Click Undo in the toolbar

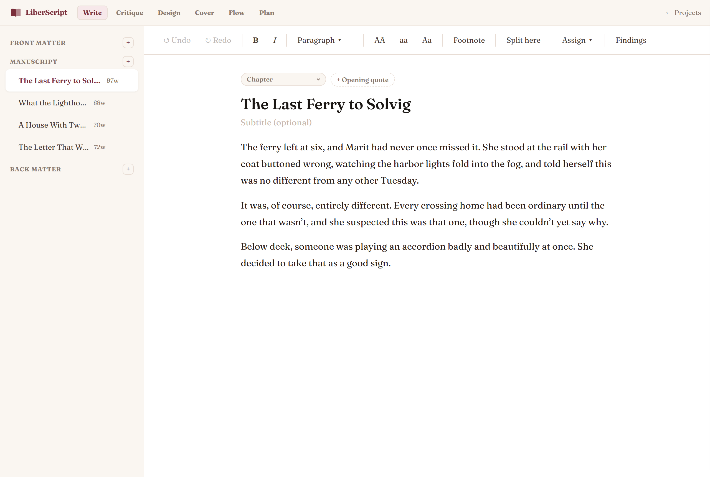point(177,40)
